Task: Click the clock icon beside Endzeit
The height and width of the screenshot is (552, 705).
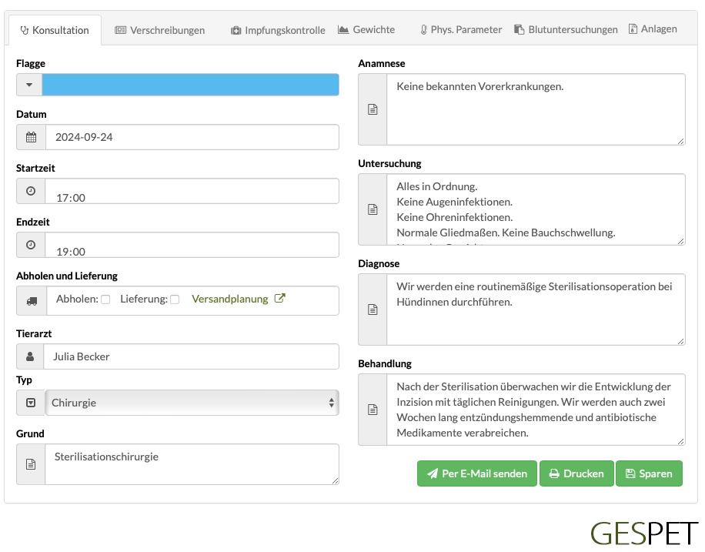Action: tap(31, 245)
